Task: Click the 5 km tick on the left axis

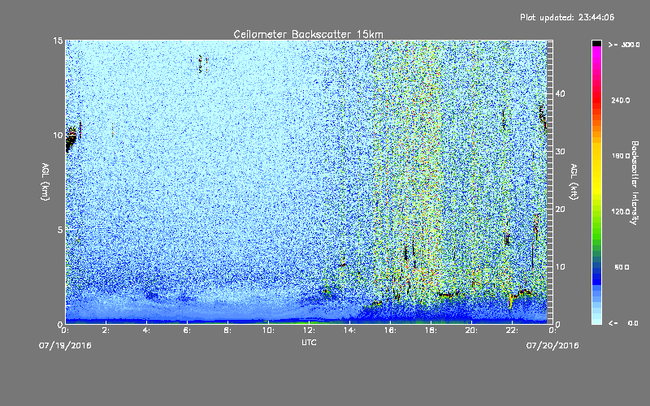Action: [x=60, y=230]
